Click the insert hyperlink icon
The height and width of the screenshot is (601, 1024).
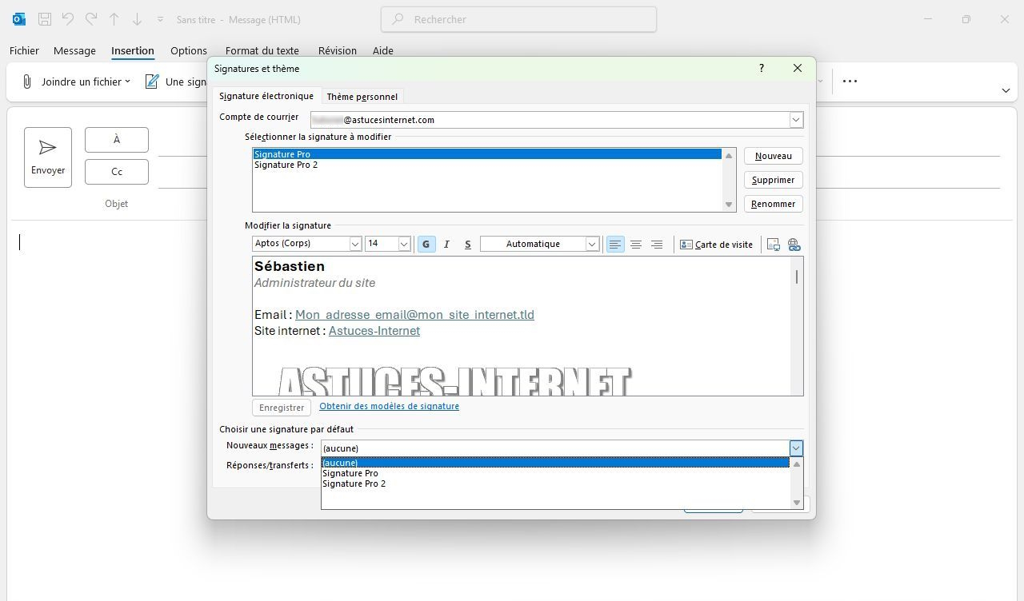[794, 245]
